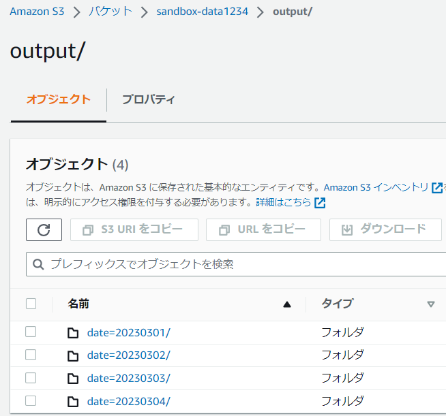Switch to the プロパティ tab

(x=148, y=99)
